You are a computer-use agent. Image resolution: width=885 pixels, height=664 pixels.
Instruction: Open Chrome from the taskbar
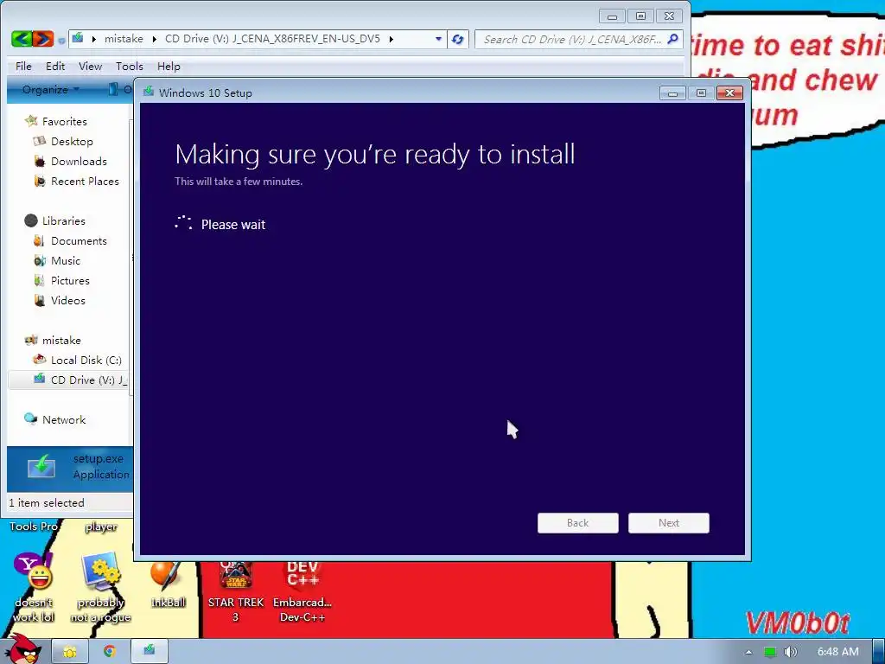[x=109, y=652]
